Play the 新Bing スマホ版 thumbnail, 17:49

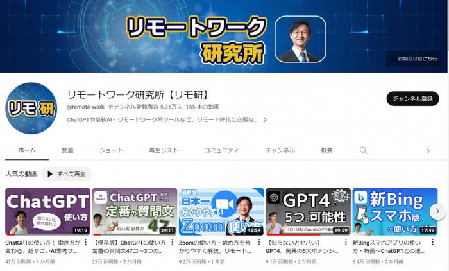(x=394, y=211)
